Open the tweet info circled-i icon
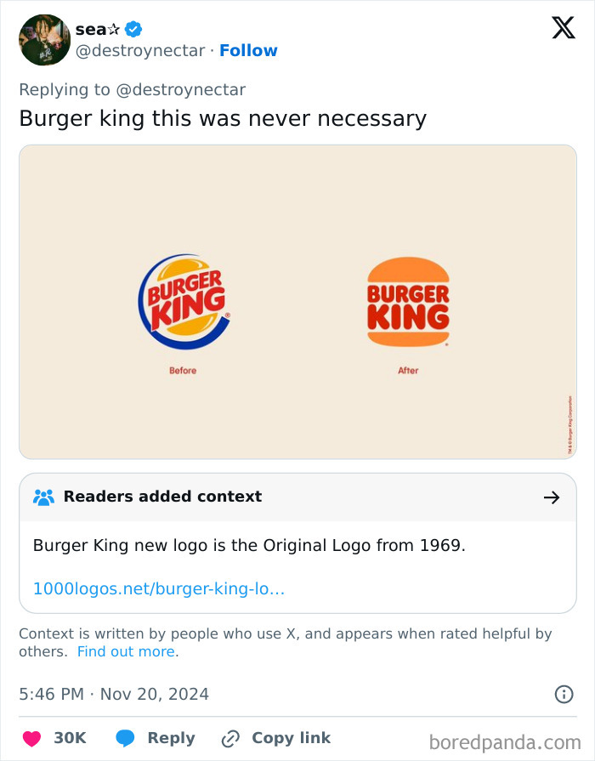This screenshot has width=595, height=761. coord(563,694)
